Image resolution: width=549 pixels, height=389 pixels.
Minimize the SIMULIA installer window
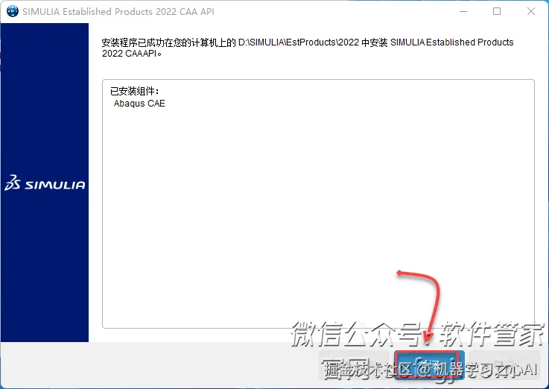pos(463,11)
